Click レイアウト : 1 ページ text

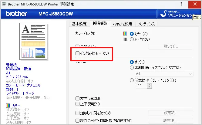click(20, 93)
